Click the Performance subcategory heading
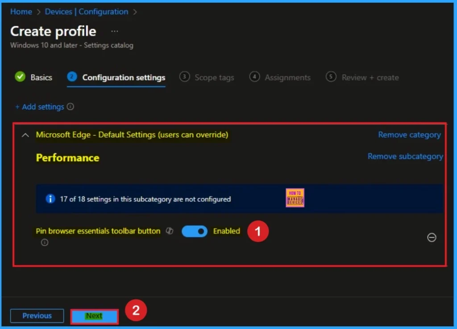 [x=68, y=158]
